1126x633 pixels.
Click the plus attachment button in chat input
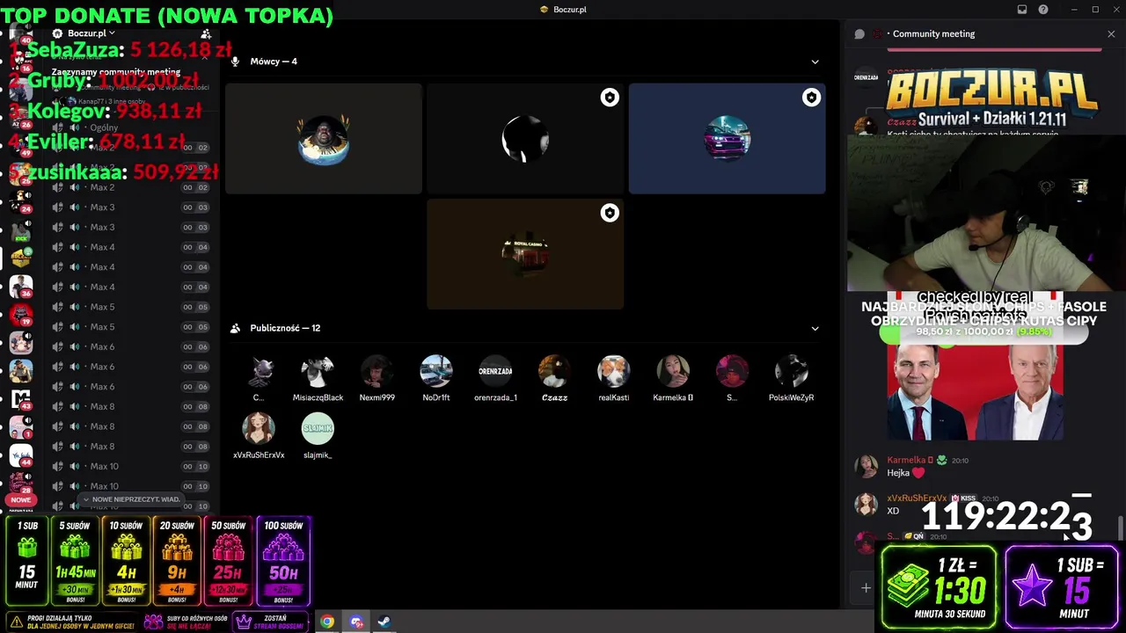[866, 587]
